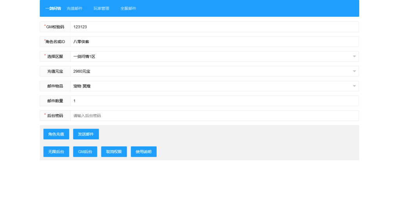Focus the GM校验码 input field
The height and width of the screenshot is (200, 399).
214,27
